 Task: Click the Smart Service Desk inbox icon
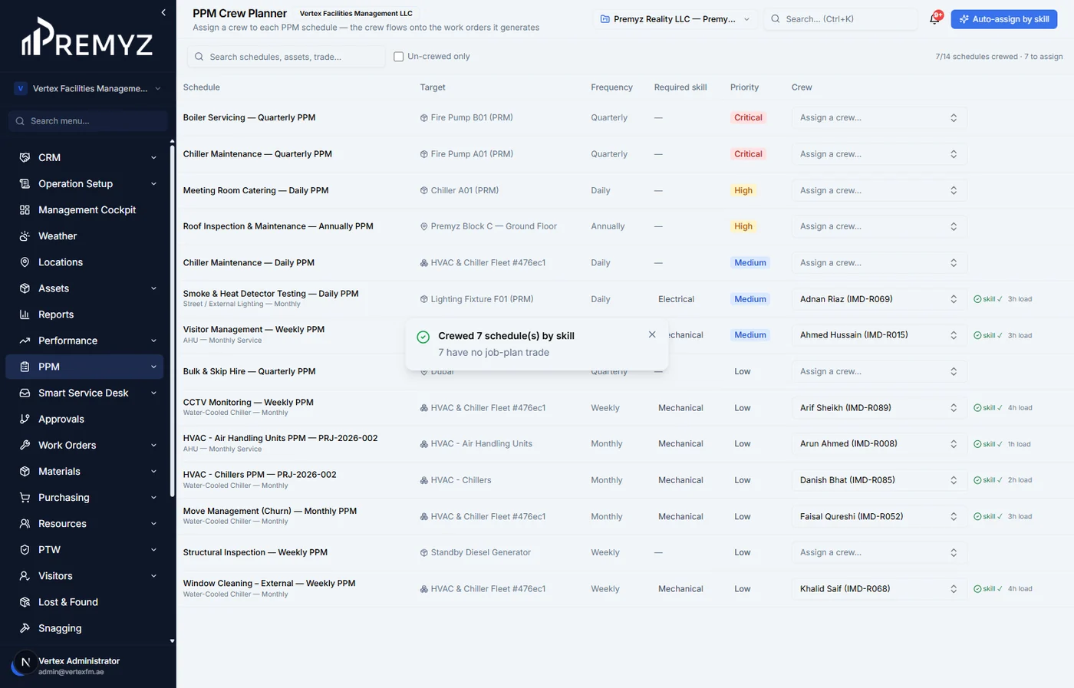pos(25,393)
